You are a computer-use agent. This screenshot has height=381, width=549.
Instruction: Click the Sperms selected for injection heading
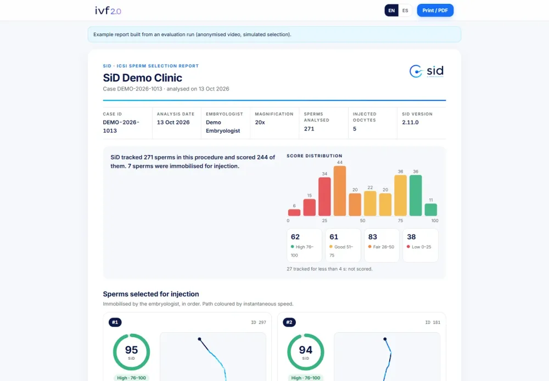tap(151, 294)
